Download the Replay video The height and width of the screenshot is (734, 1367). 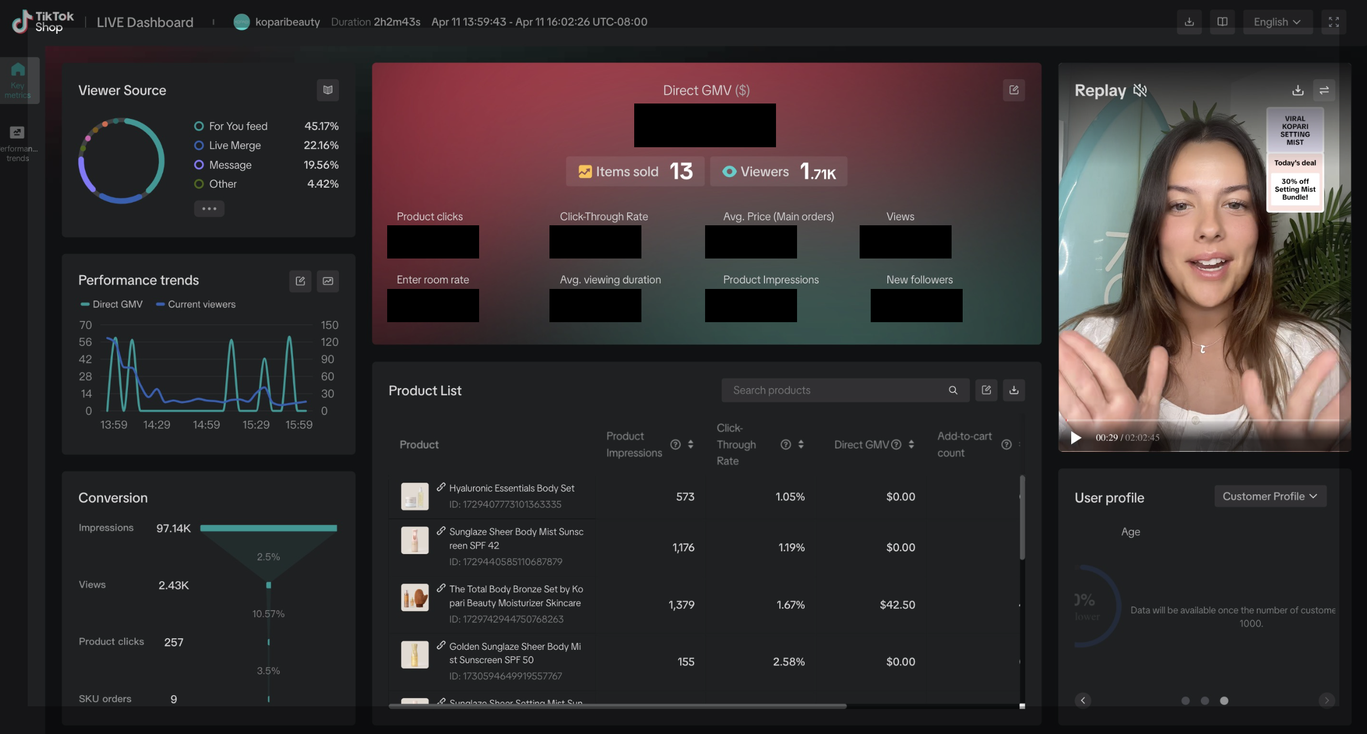(x=1297, y=90)
